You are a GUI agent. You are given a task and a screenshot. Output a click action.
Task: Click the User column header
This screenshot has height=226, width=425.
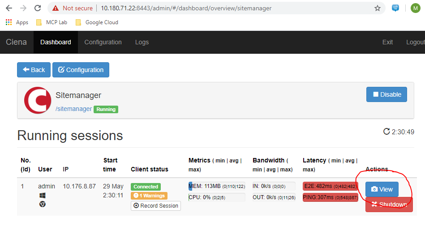45,169
